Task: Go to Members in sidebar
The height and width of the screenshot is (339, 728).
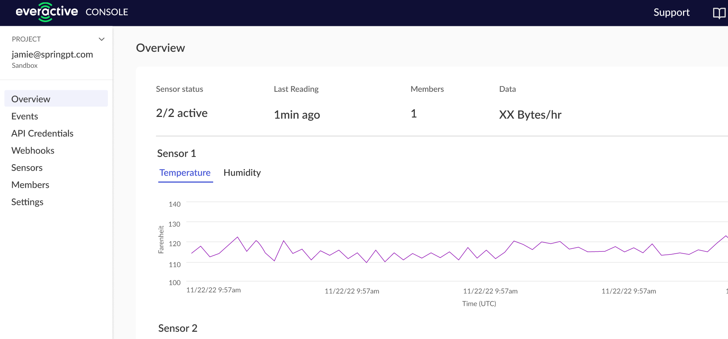Action: point(30,185)
